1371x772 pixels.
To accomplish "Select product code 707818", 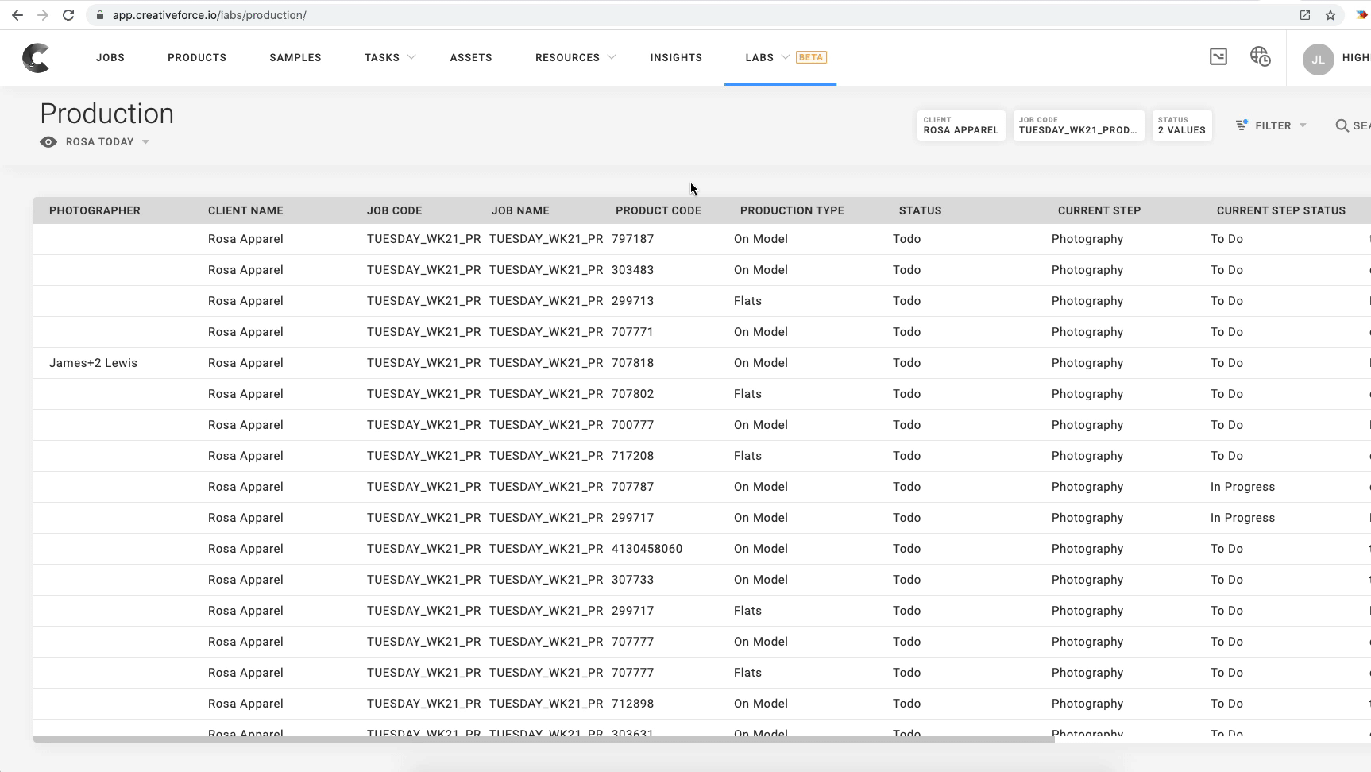I will point(633,363).
